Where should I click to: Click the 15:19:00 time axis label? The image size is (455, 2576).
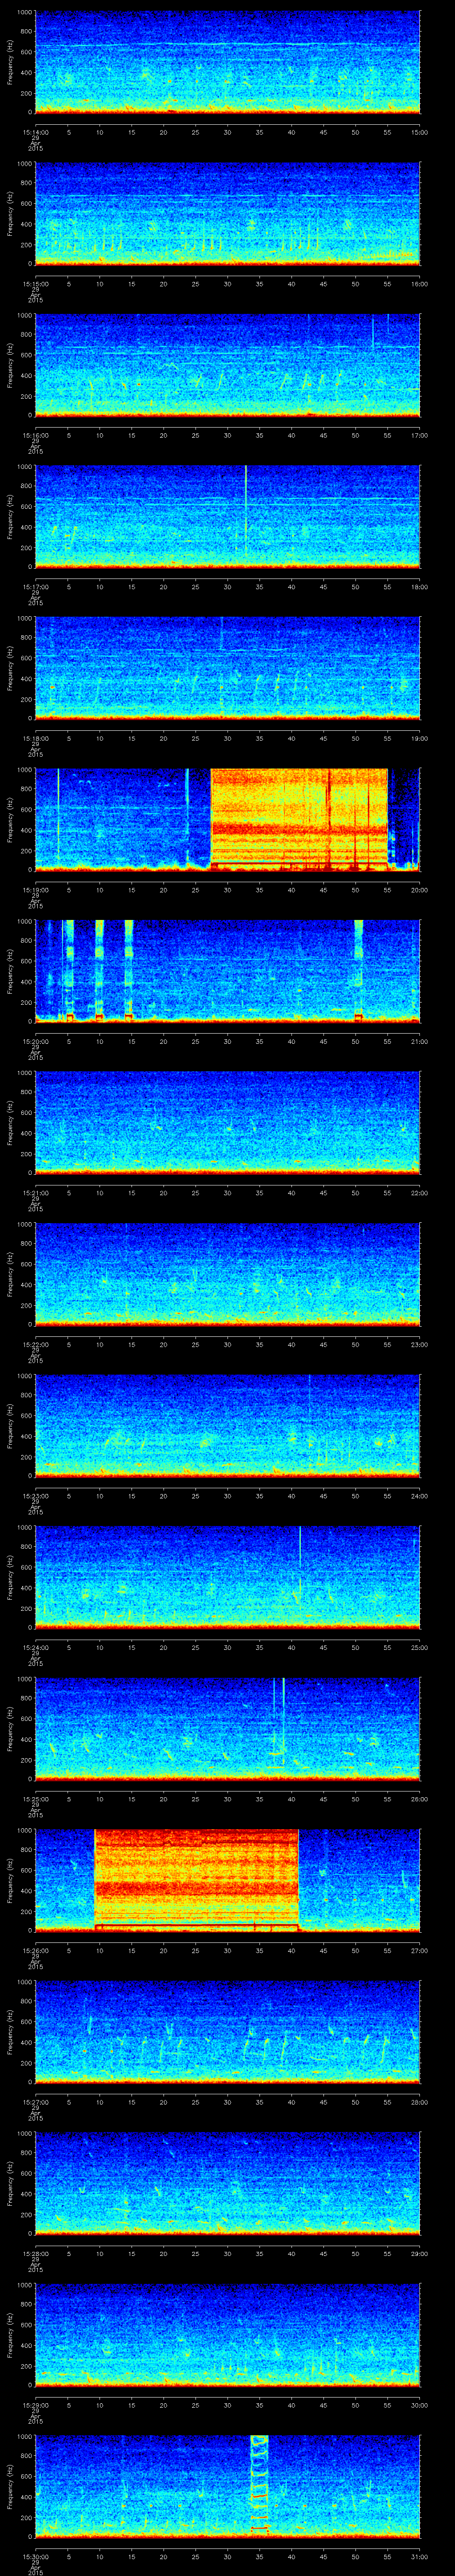[35, 890]
